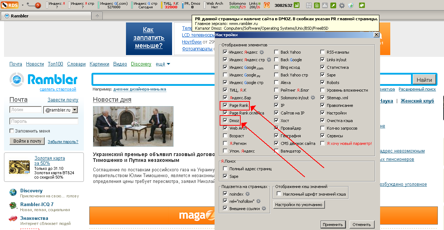Click Solomono values in RDS toolbar
444x230 pixels.
point(237,5)
